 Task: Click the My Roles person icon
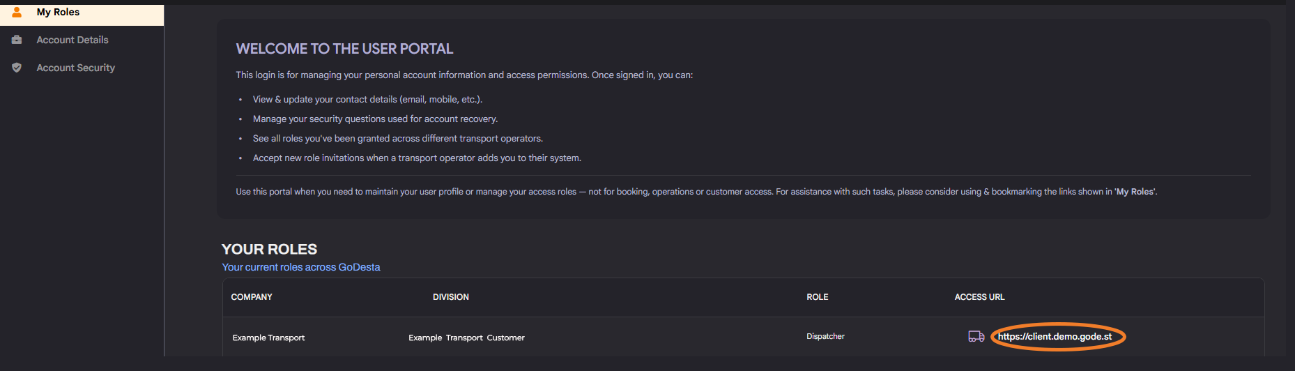point(17,13)
